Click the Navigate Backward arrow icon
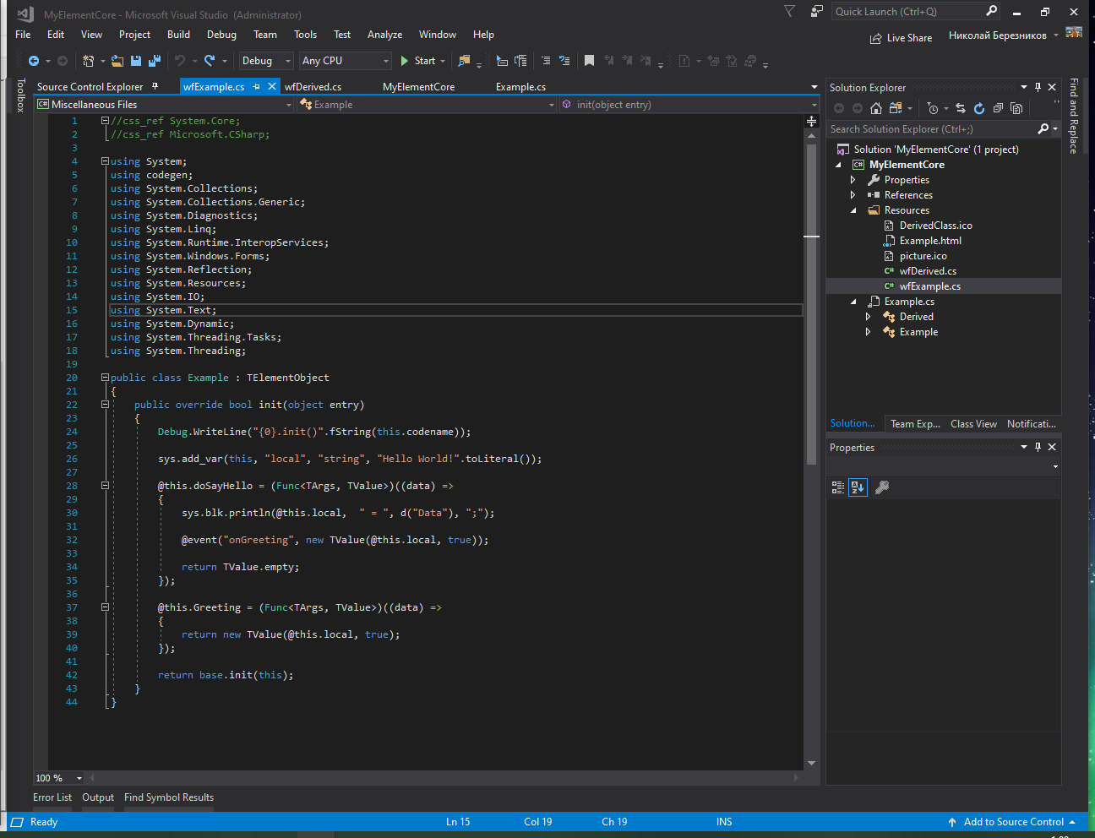Image resolution: width=1095 pixels, height=838 pixels. pos(34,61)
